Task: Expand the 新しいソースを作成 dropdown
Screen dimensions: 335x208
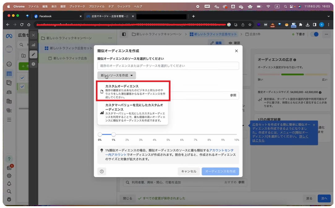Action: point(117,75)
